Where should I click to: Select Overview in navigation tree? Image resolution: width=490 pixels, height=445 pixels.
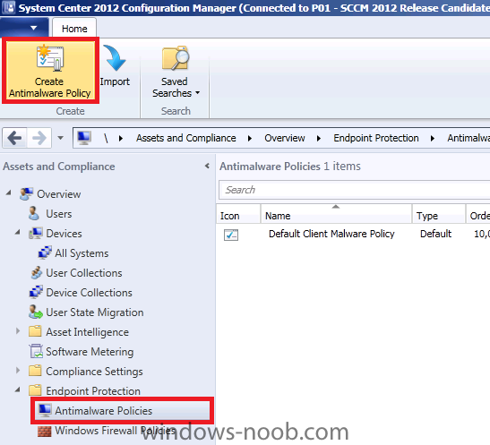(x=59, y=194)
